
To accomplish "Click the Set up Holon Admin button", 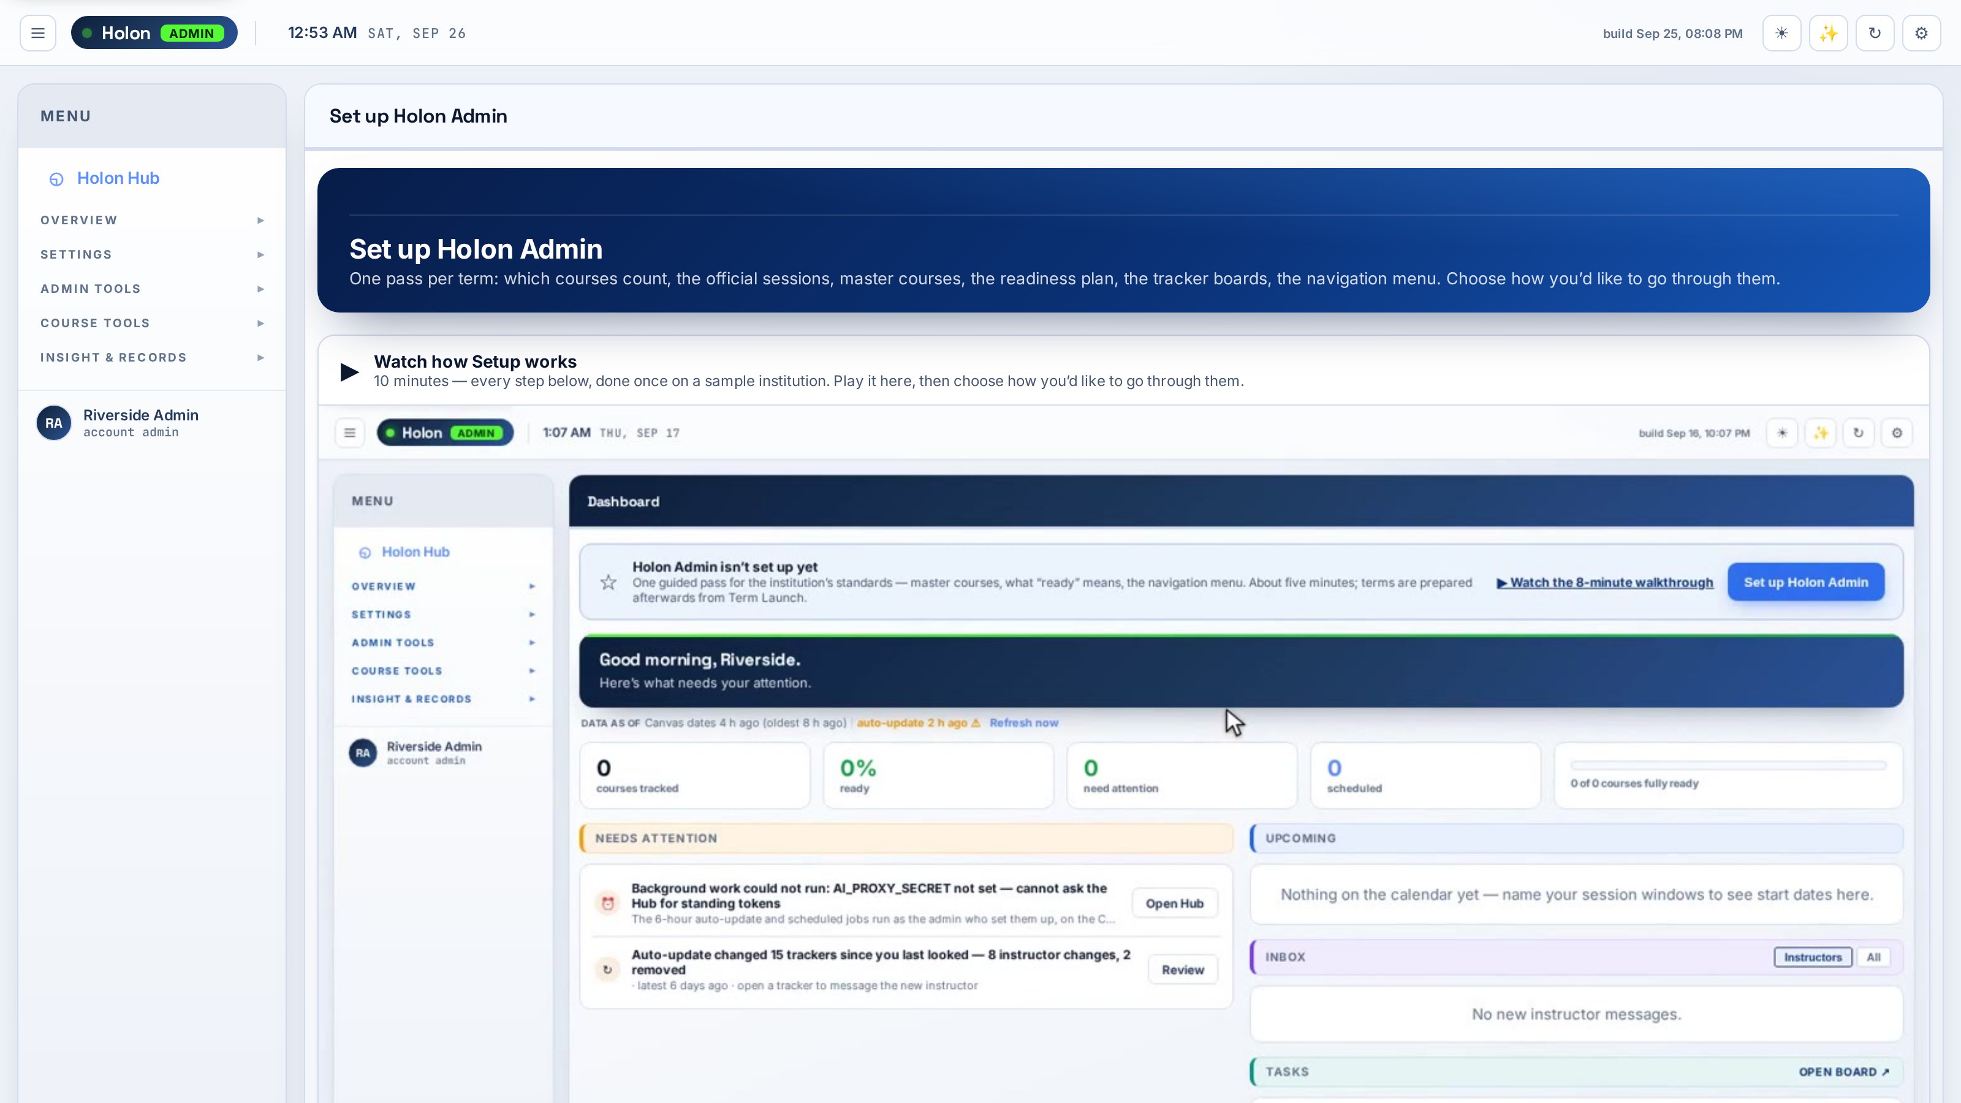I will [x=1806, y=582].
